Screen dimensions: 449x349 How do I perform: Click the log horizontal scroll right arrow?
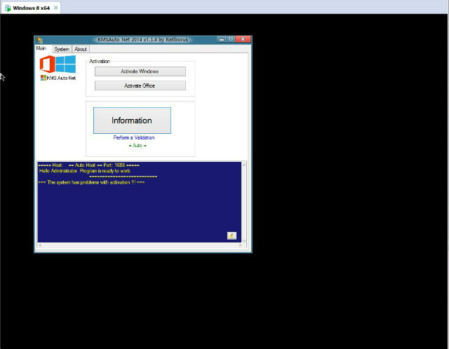pos(240,245)
